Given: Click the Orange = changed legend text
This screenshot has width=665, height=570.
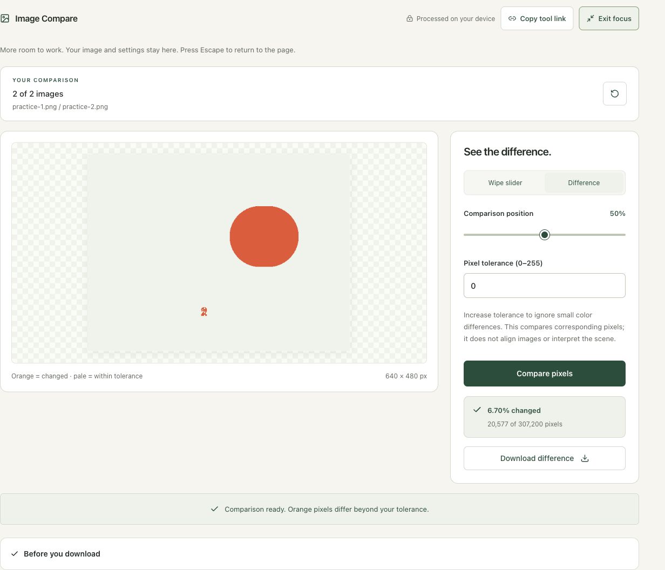Looking at the screenshot, I should pyautogui.click(x=77, y=376).
